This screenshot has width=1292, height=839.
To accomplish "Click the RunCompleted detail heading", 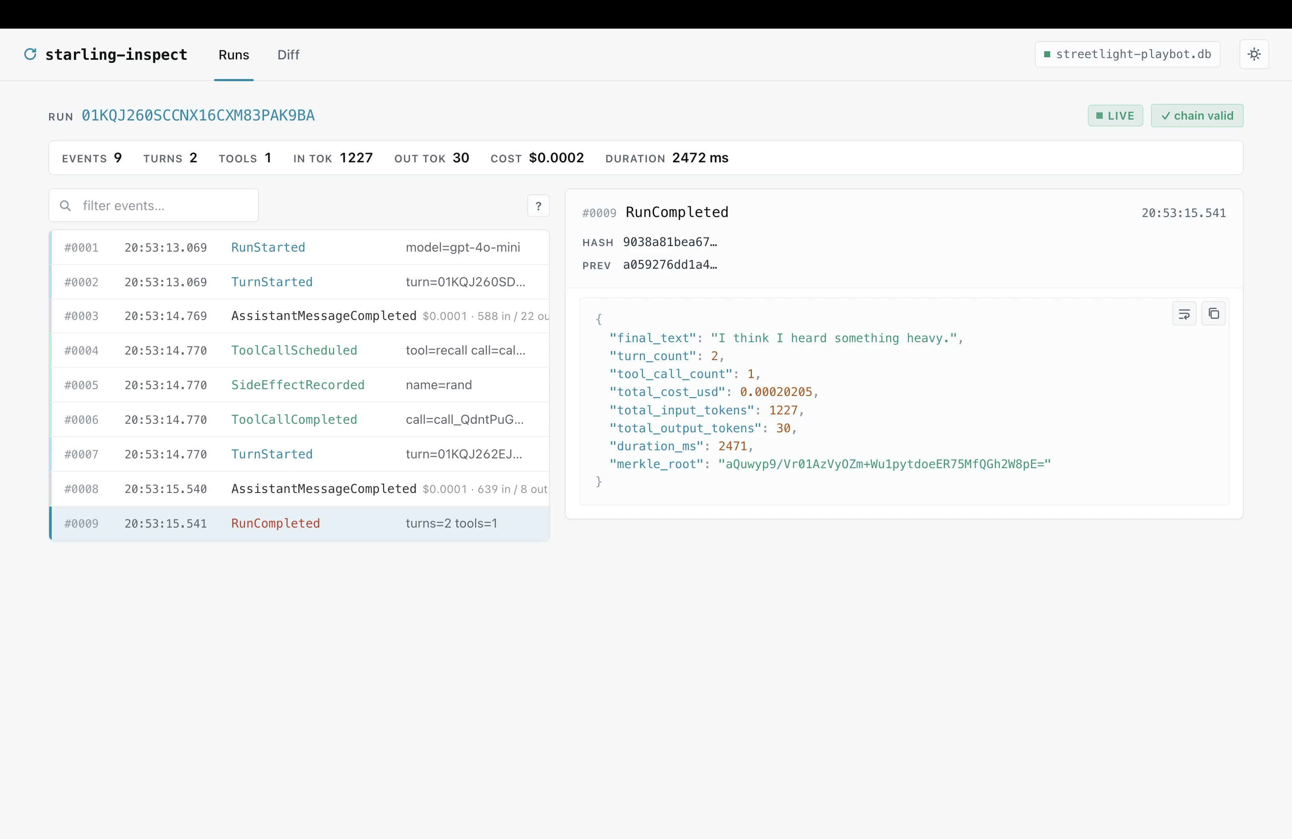I will pos(676,212).
